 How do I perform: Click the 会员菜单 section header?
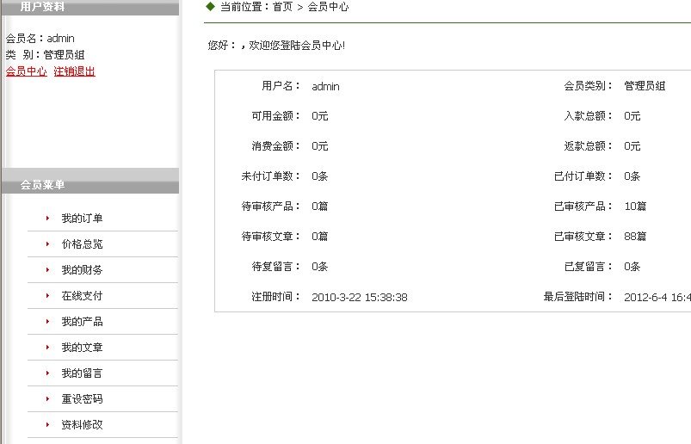42,185
